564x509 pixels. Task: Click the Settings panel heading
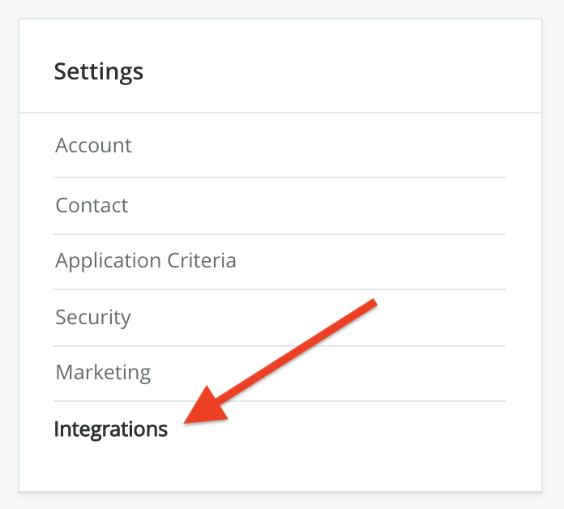pyautogui.click(x=98, y=71)
